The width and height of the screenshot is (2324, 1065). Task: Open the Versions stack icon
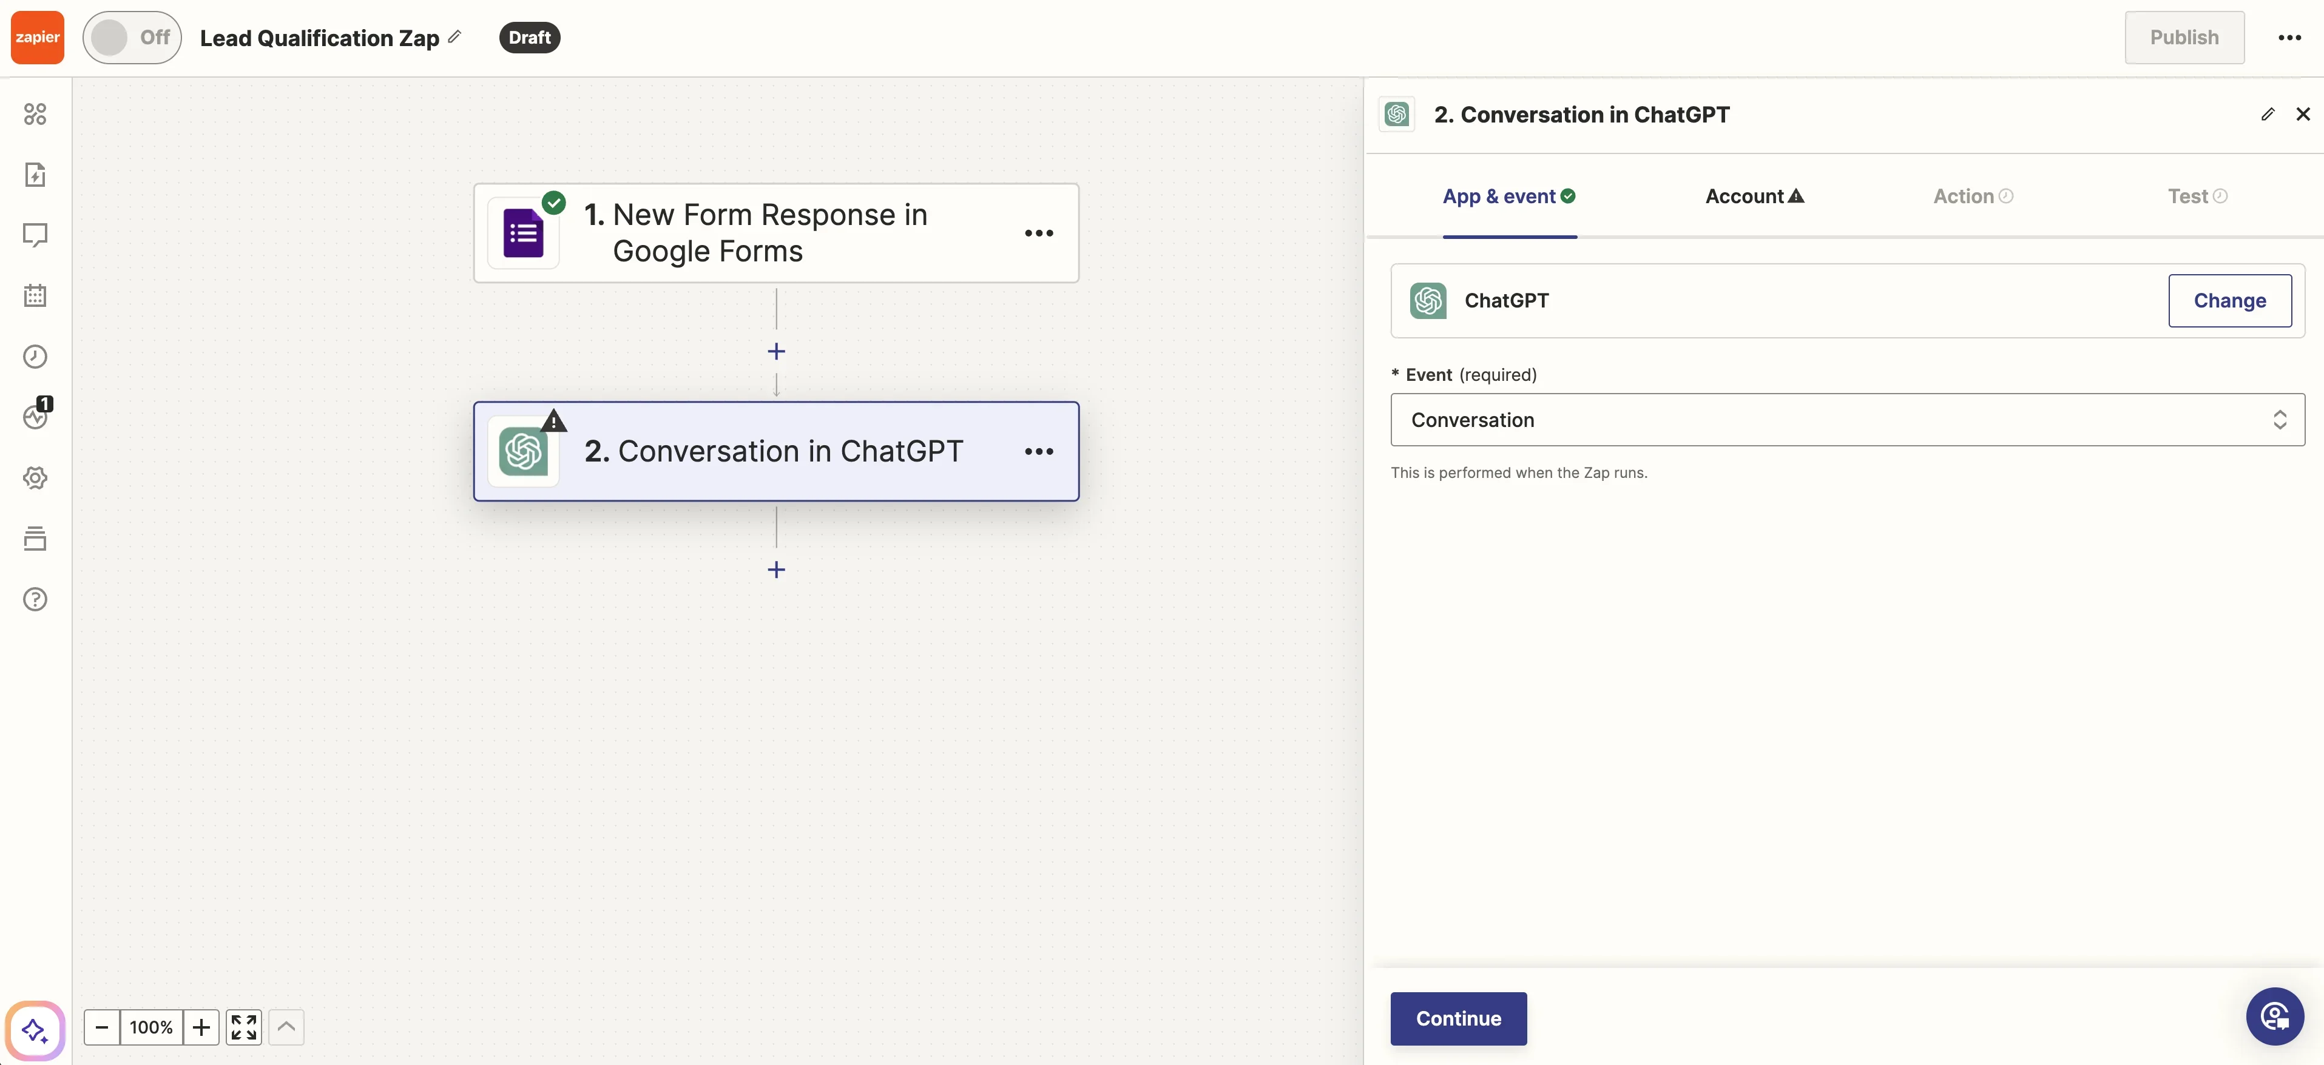35,539
